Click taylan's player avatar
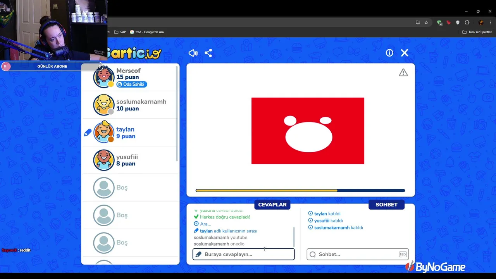Viewport: 496px width, 279px height. coord(104,132)
